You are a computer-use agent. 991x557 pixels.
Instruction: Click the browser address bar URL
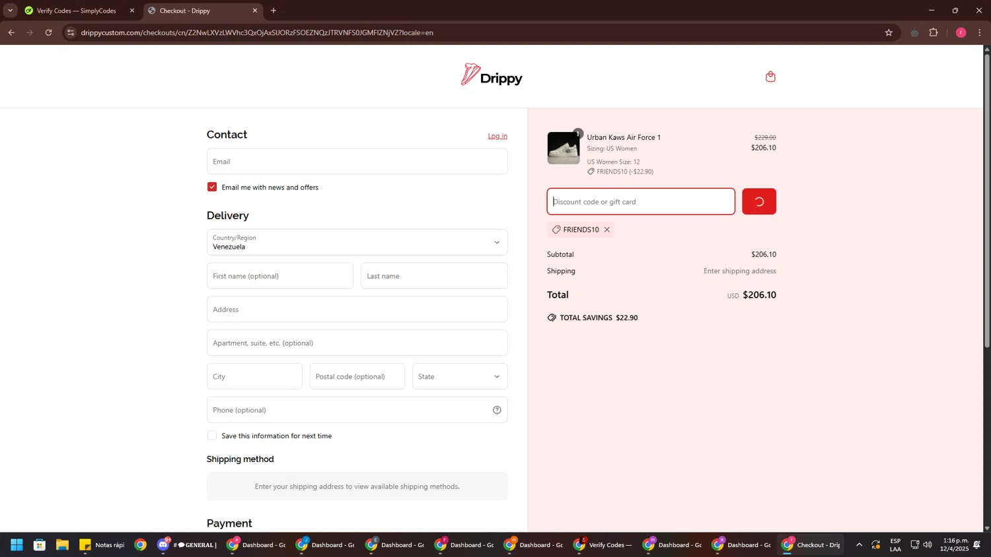coord(257,32)
